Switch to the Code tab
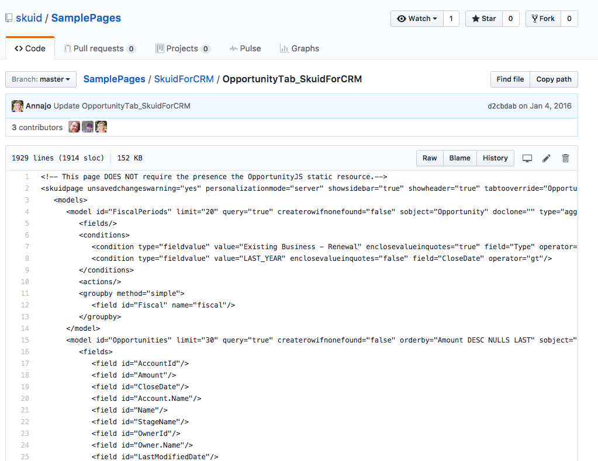The height and width of the screenshot is (461, 598). tap(30, 48)
